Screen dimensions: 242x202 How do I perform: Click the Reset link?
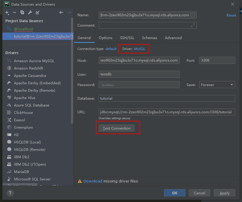231,15
